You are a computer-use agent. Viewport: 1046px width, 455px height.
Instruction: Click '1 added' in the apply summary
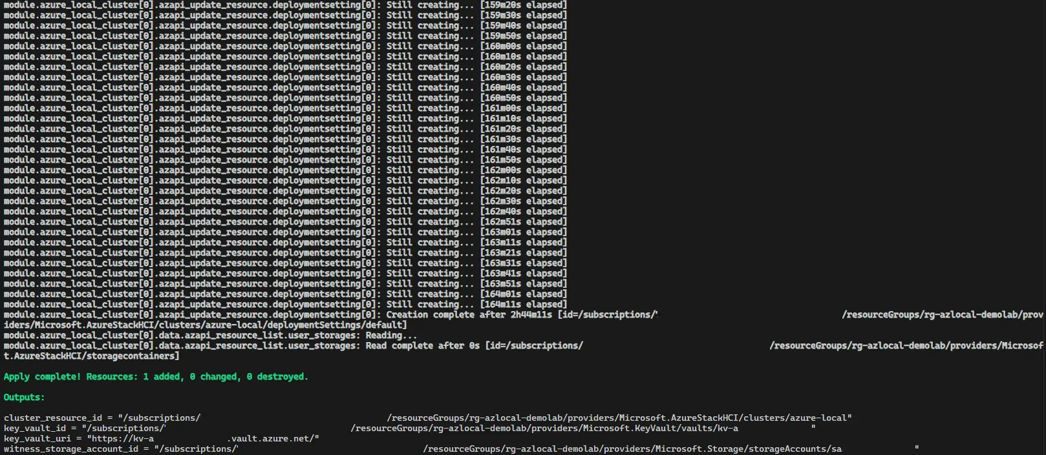pyautogui.click(x=161, y=376)
